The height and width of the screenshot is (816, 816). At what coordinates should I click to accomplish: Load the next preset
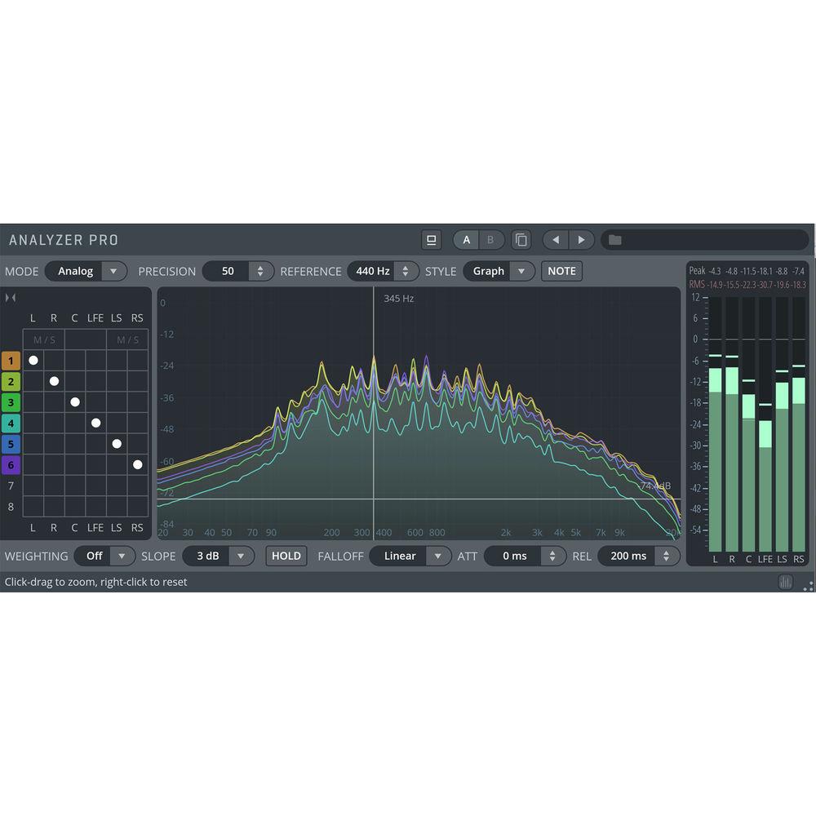[x=582, y=240]
